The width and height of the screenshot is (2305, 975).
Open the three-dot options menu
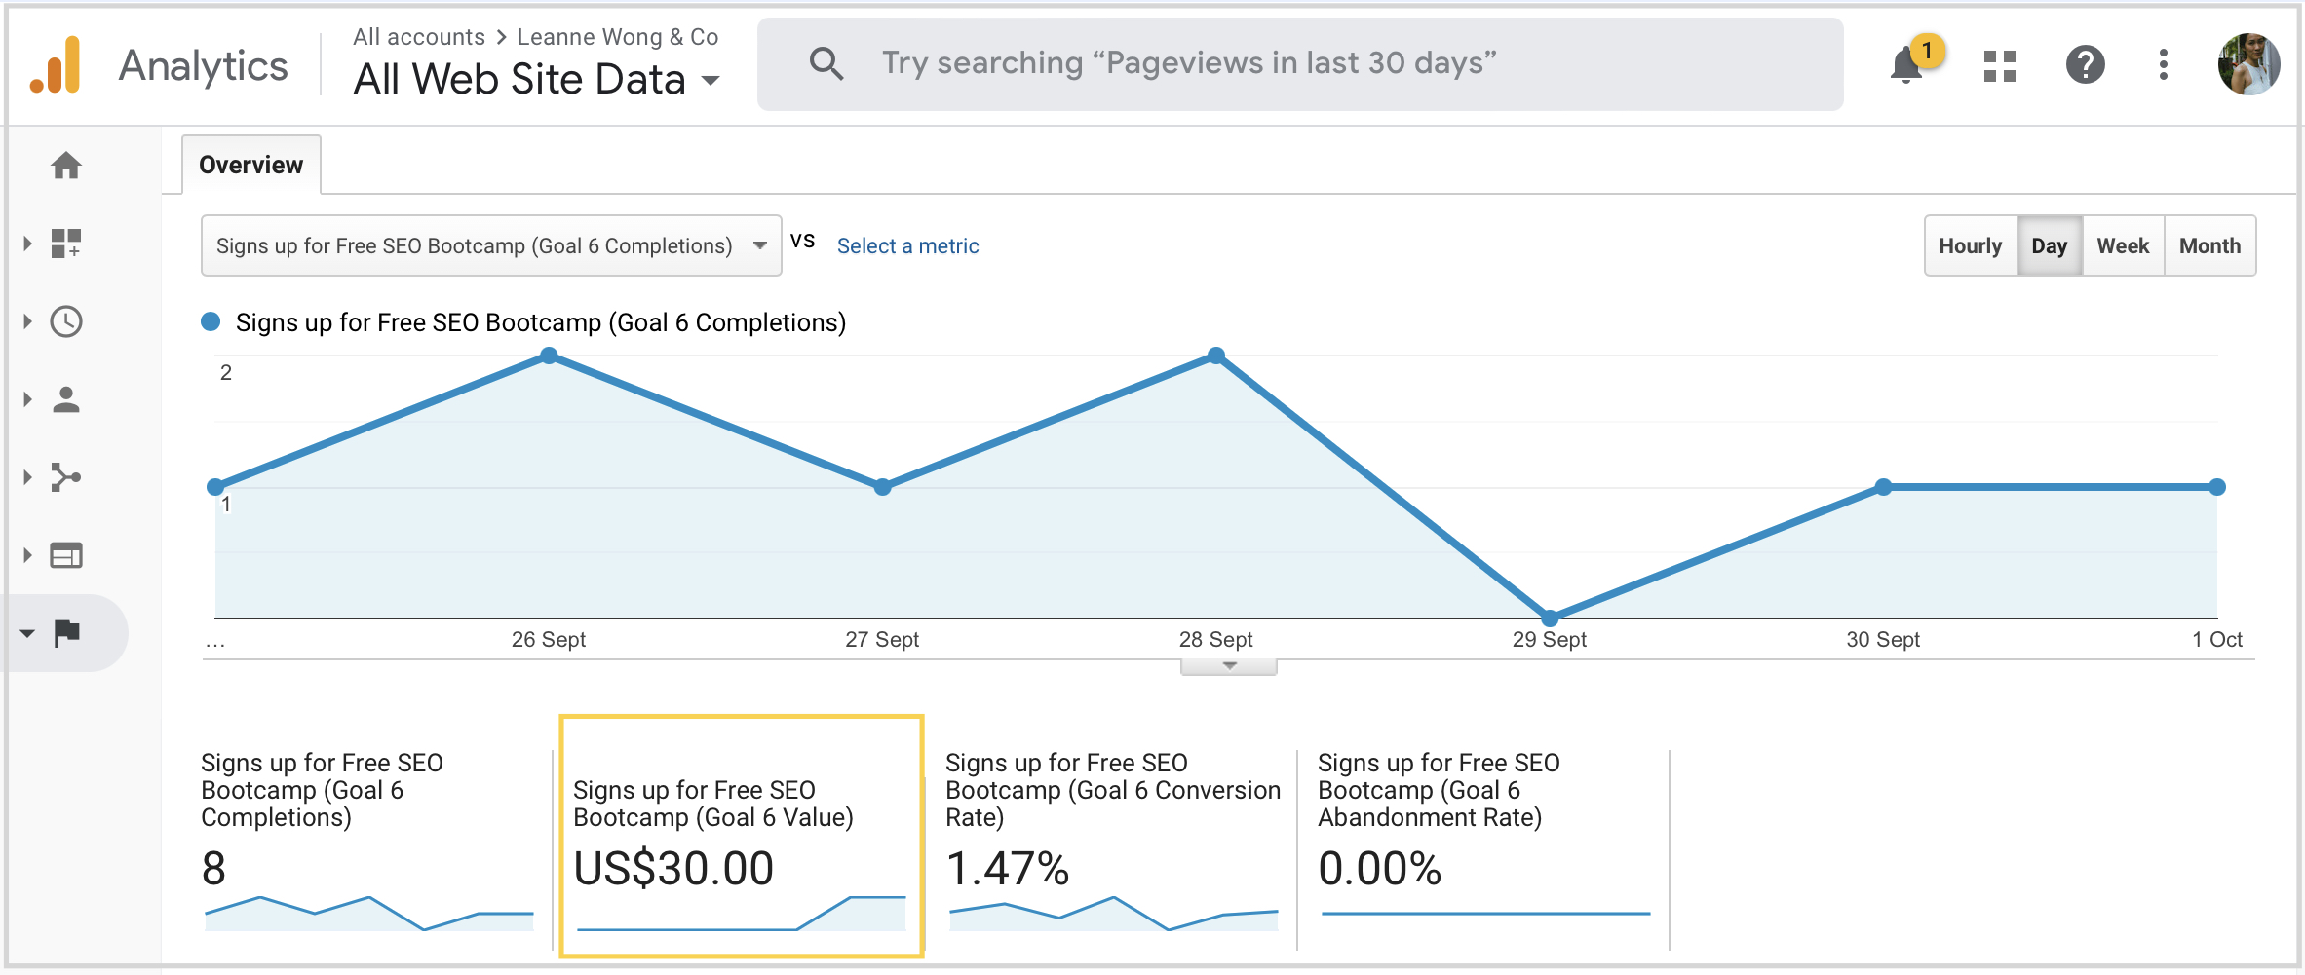click(2162, 64)
